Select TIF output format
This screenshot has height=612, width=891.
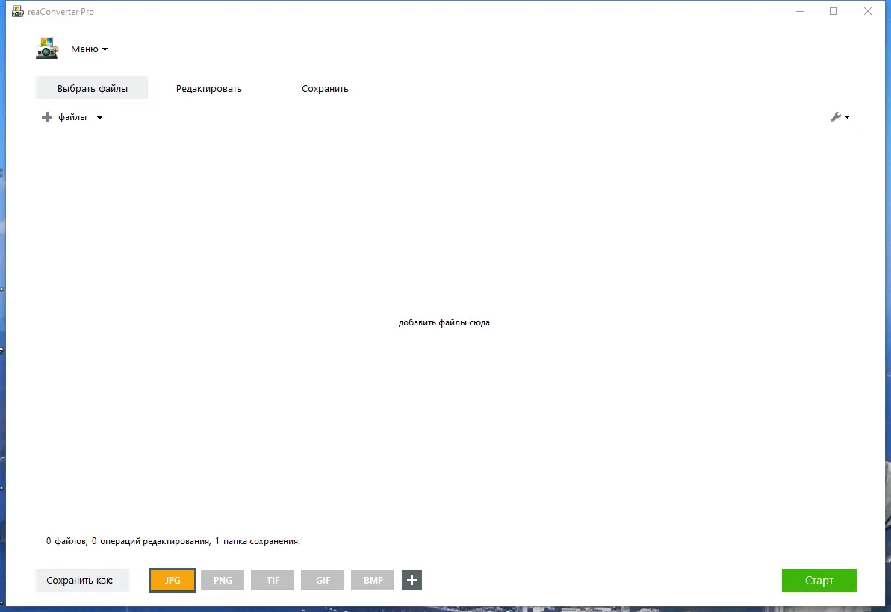click(273, 580)
